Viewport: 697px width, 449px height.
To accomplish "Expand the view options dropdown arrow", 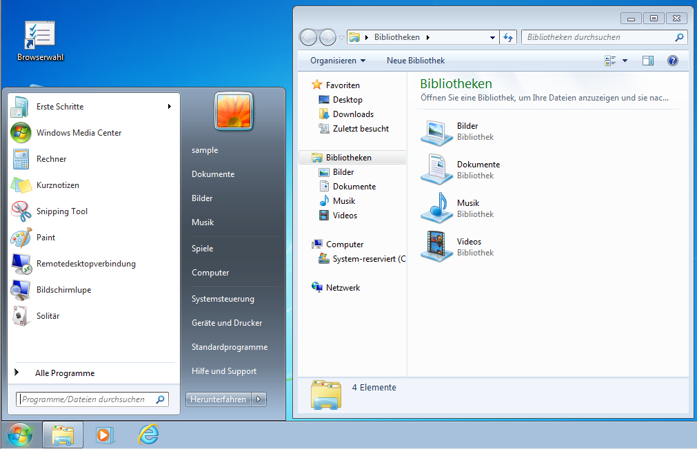I will tap(625, 61).
